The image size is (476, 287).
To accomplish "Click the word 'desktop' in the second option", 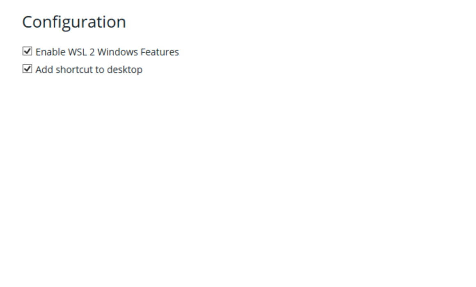I will click(x=125, y=70).
